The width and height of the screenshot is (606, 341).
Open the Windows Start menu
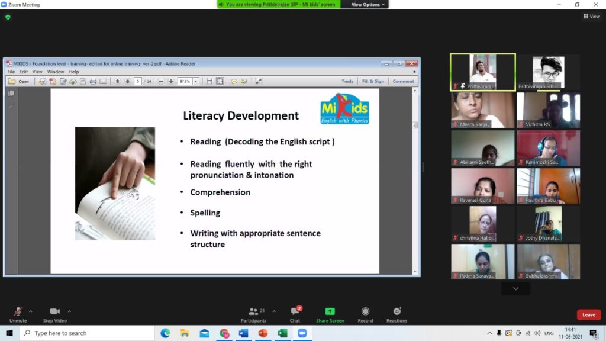click(9, 333)
